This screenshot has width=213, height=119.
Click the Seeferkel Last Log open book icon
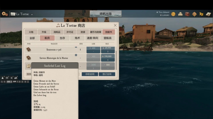28,66
